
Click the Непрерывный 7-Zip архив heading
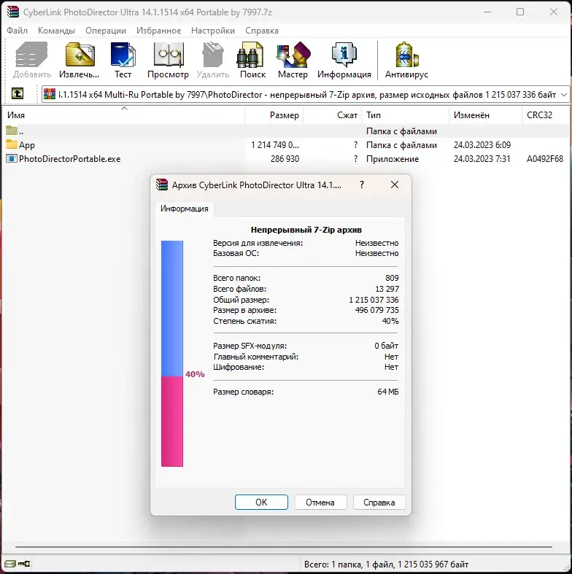click(306, 230)
